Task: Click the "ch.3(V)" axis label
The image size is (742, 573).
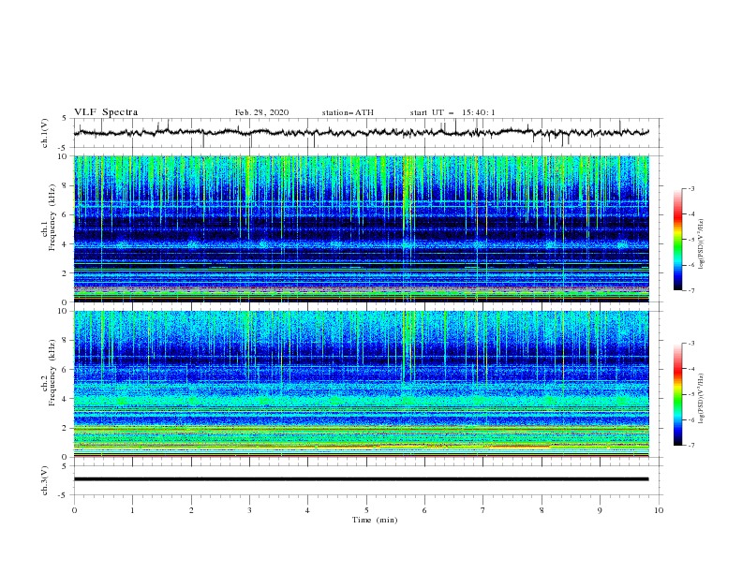Action: tap(45, 480)
